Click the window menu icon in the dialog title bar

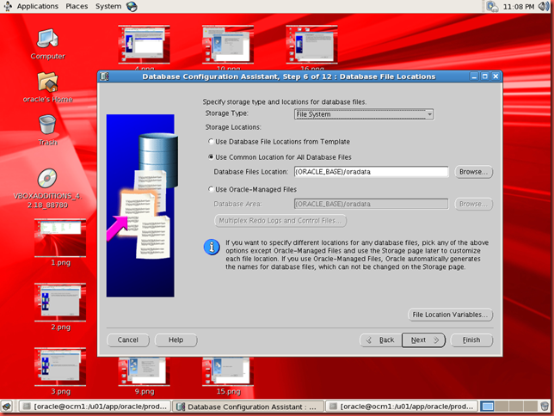click(x=105, y=76)
